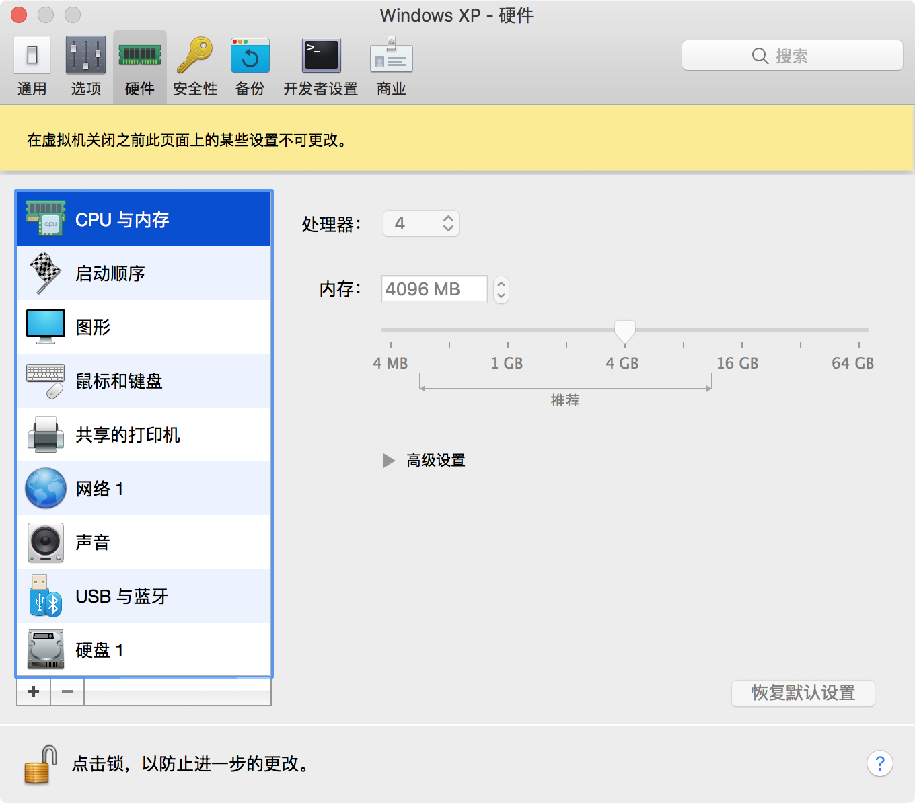This screenshot has width=915, height=803.
Task: Open the 安全性 (Security) key icon
Action: point(195,66)
